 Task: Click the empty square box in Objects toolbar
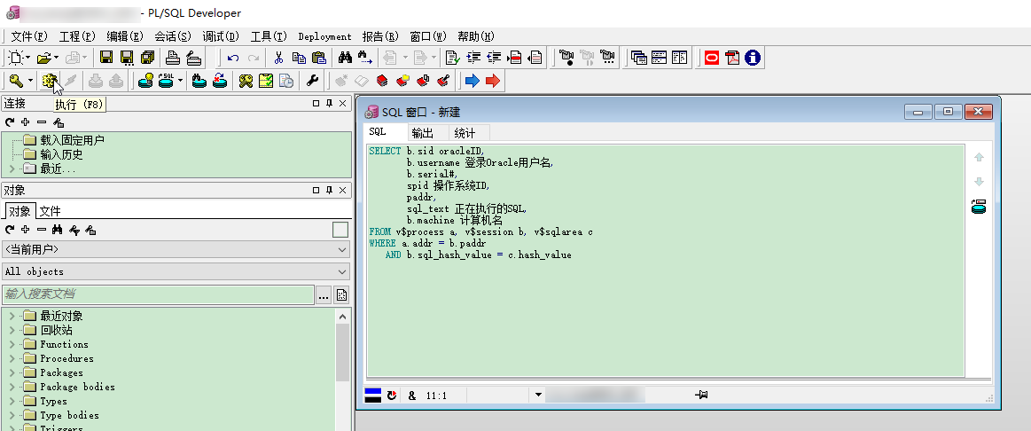point(340,230)
